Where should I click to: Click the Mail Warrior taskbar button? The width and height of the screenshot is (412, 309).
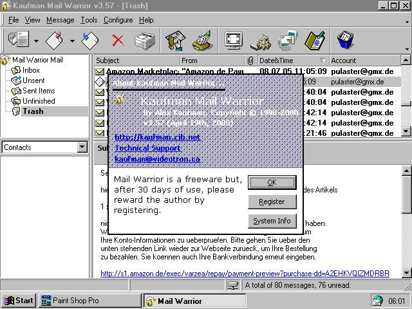pyautogui.click(x=194, y=301)
